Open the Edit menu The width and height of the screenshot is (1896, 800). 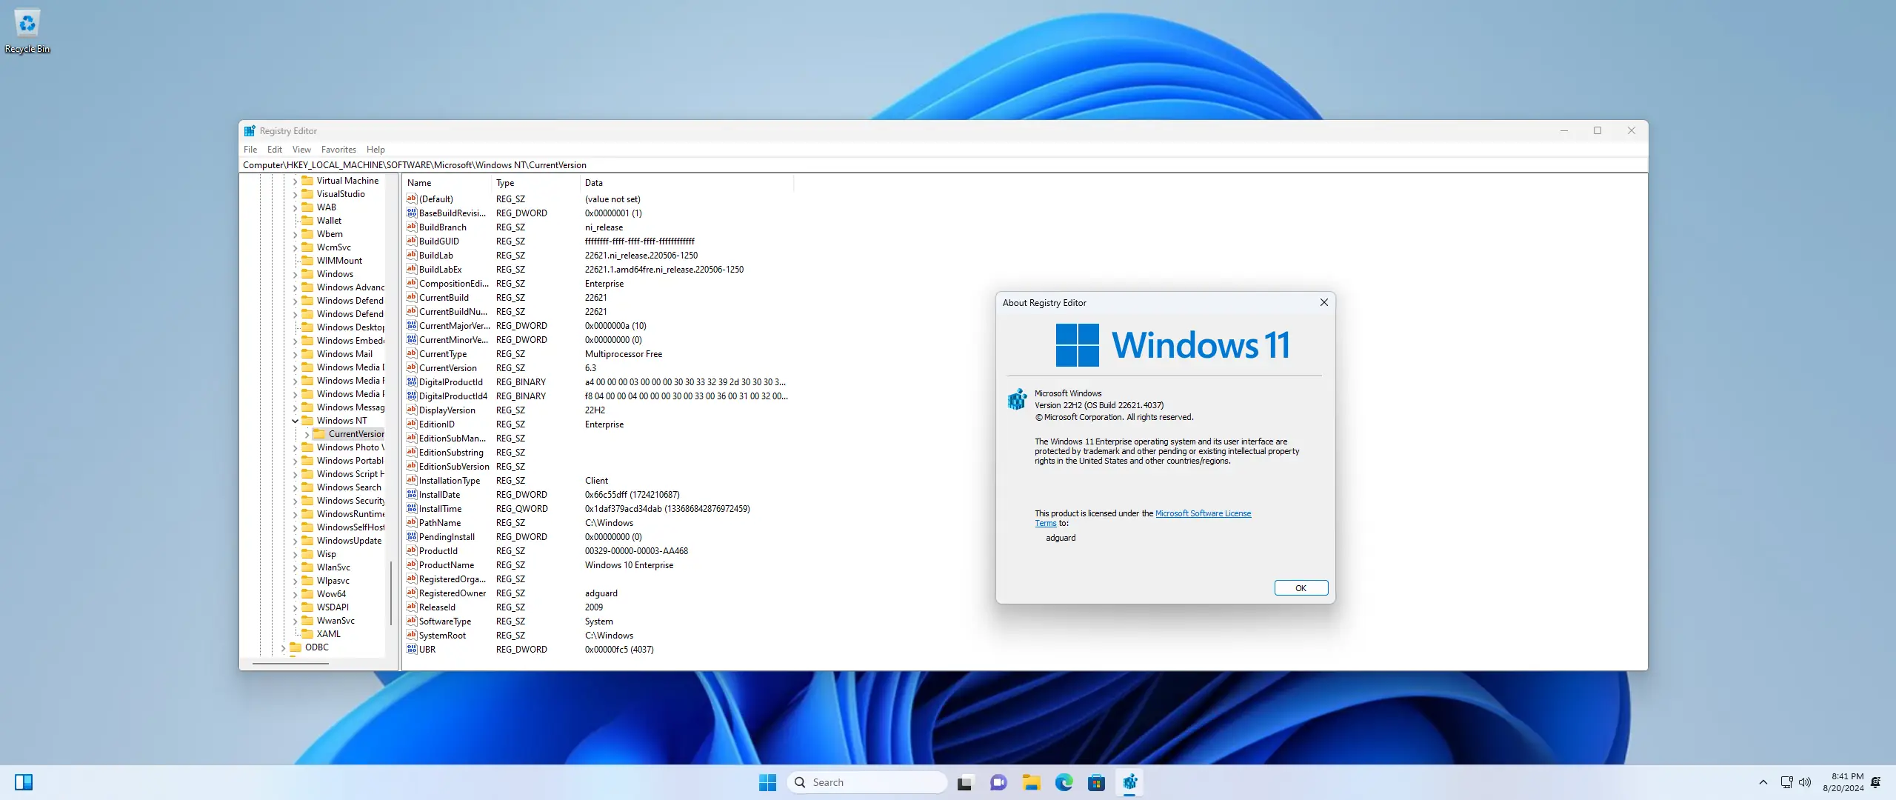(274, 150)
